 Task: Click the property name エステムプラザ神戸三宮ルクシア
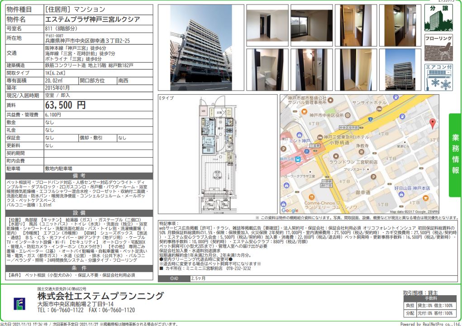[92, 19]
